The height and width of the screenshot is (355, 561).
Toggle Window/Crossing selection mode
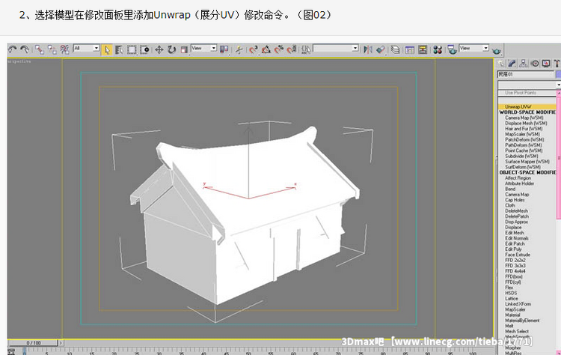[x=144, y=49]
